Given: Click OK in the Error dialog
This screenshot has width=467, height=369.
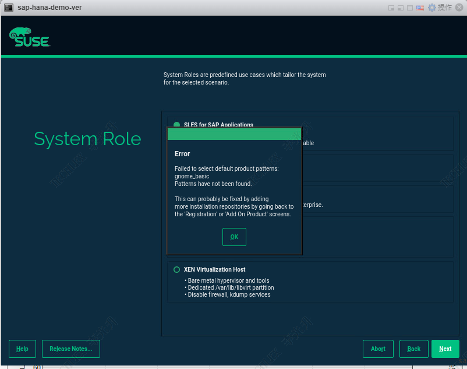Looking at the screenshot, I should (234, 237).
